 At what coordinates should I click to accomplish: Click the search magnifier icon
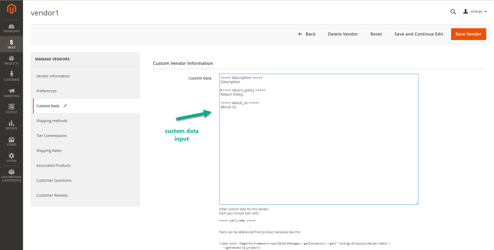[x=453, y=12]
